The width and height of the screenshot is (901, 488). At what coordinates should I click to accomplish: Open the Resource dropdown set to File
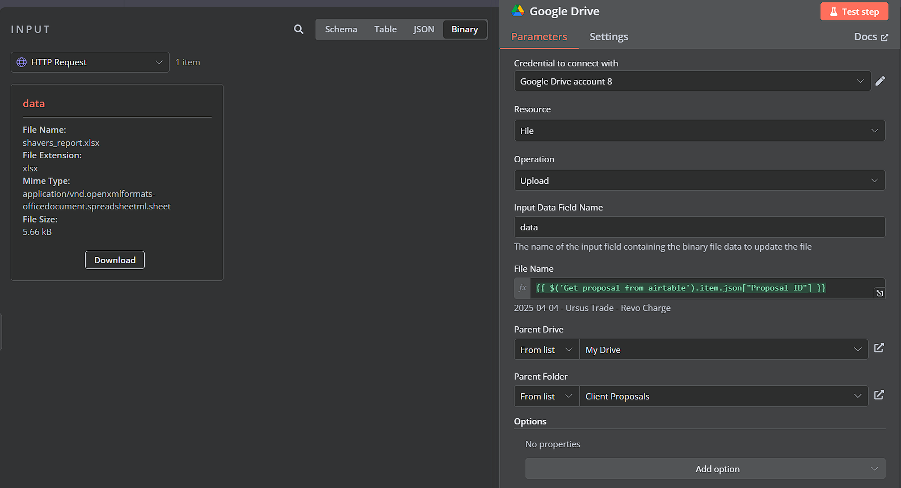click(700, 131)
